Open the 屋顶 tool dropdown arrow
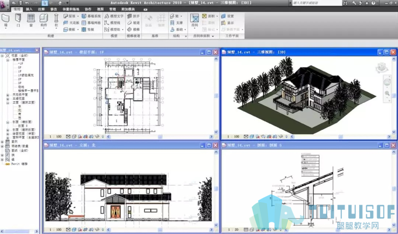Image resolution: width=398 pixels, height=234 pixels. coord(78,16)
